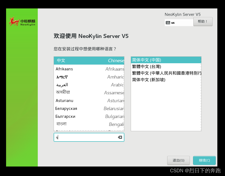
Task: Select Arabic in the language list
Action: coord(89,85)
